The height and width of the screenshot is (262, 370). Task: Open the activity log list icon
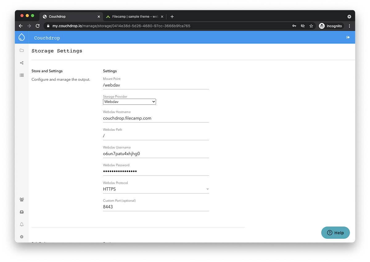22,75
